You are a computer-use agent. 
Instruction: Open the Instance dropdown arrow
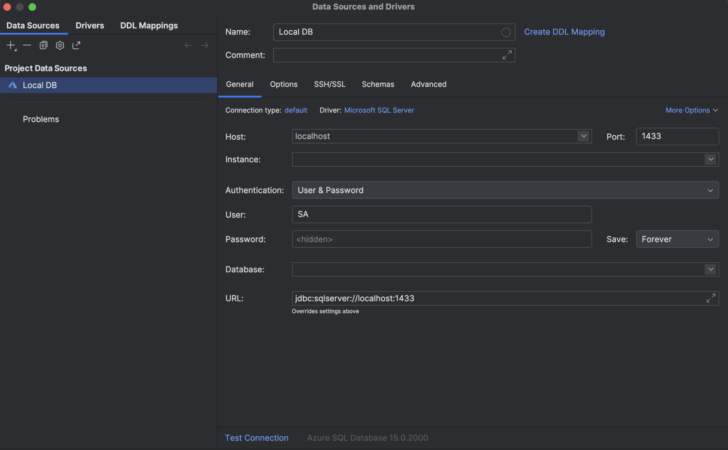tap(711, 159)
